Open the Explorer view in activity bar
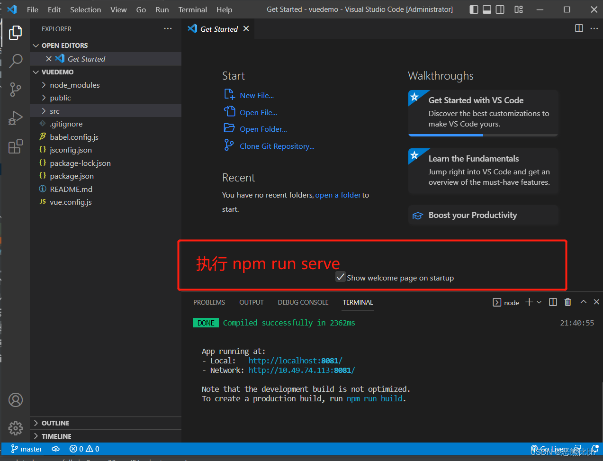This screenshot has height=461, width=603. coord(15,33)
